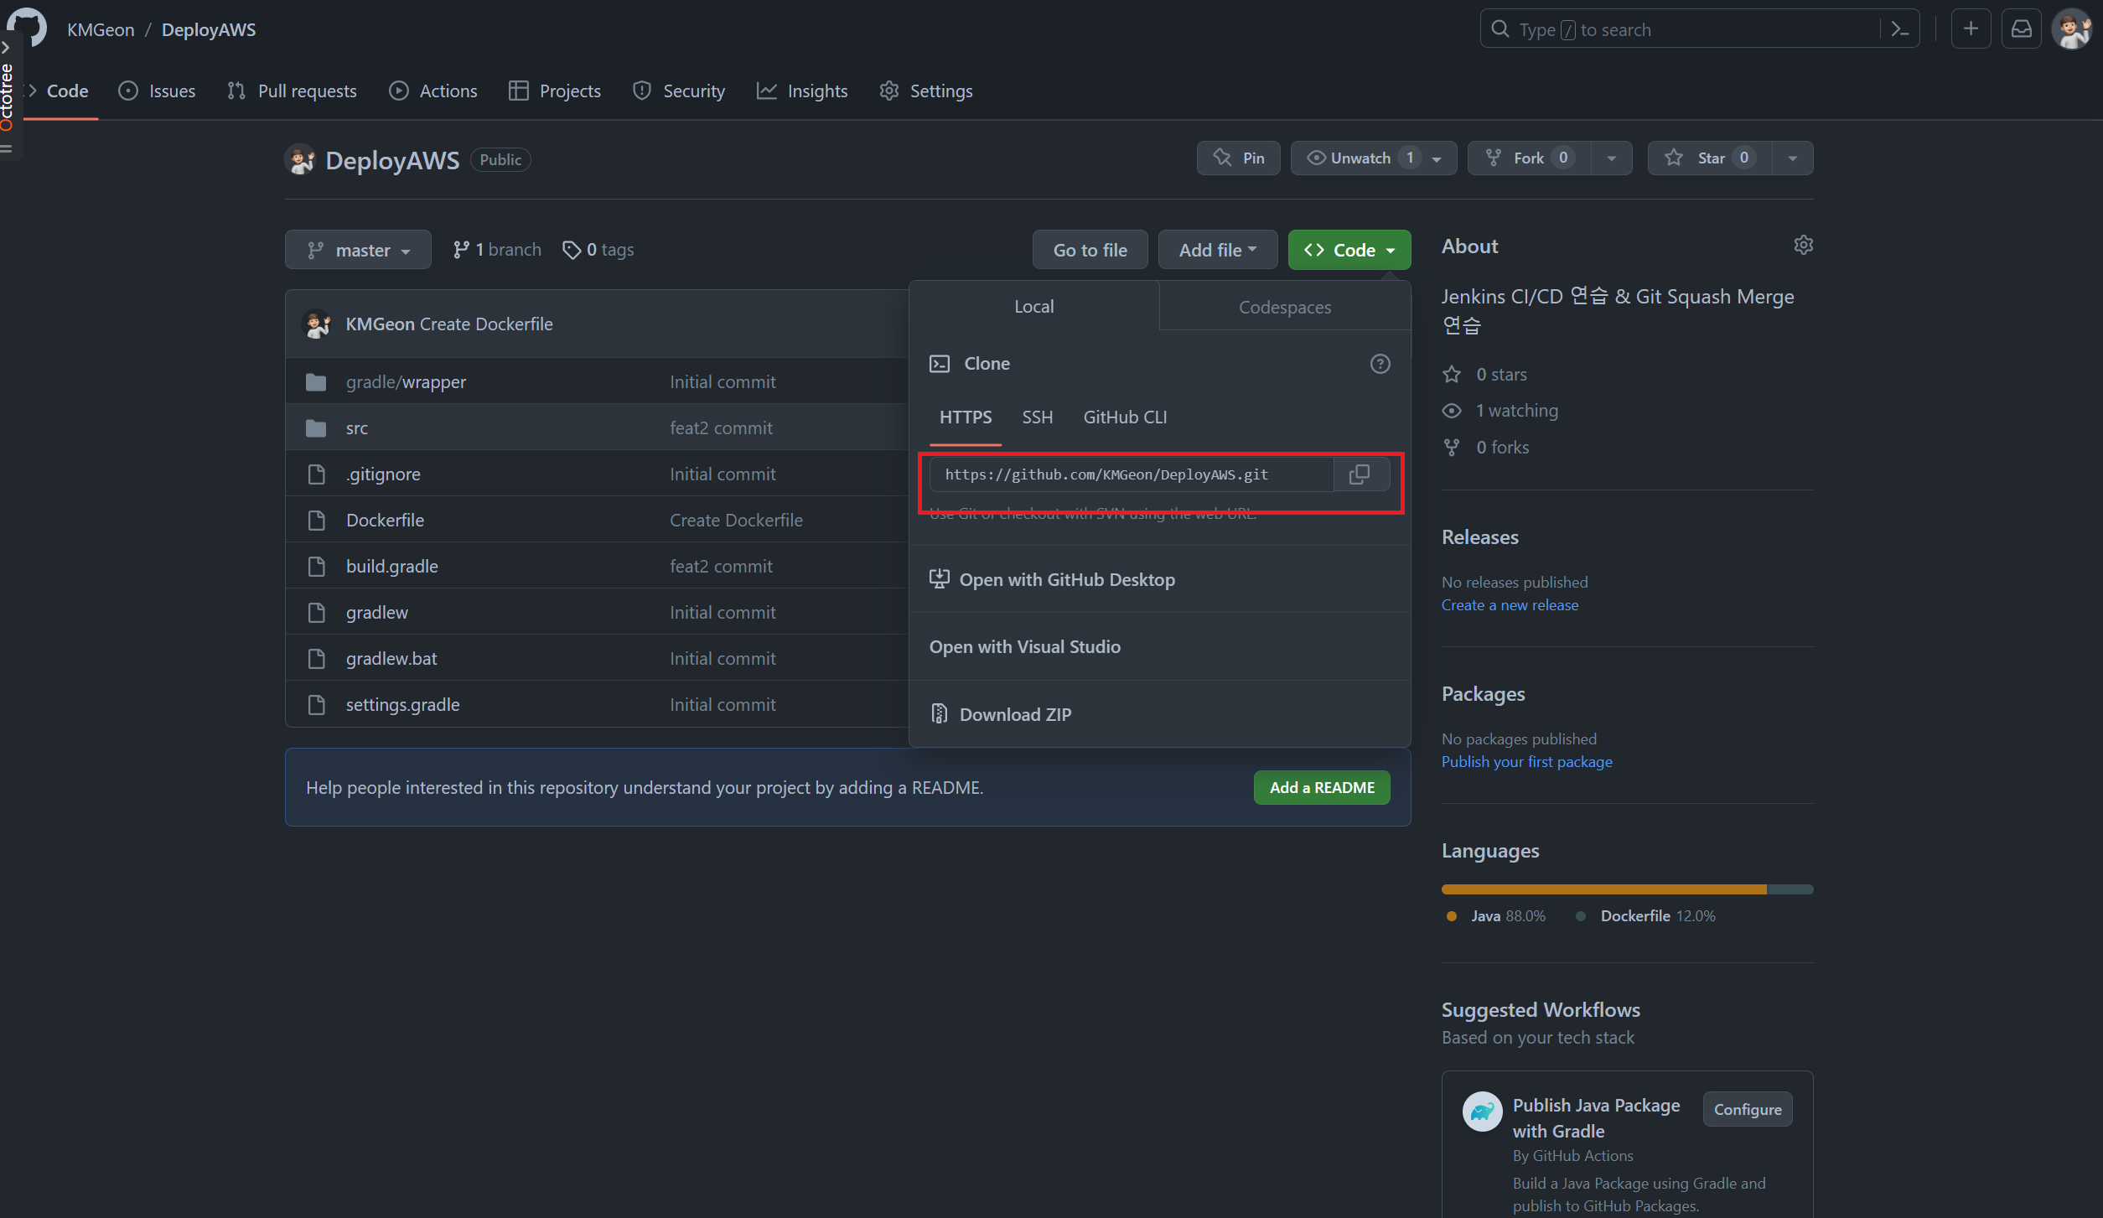The height and width of the screenshot is (1218, 2103).
Task: Open the Projects tab
Action: (x=555, y=91)
